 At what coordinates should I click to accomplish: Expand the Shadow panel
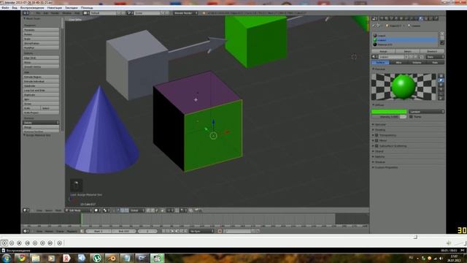point(379,162)
